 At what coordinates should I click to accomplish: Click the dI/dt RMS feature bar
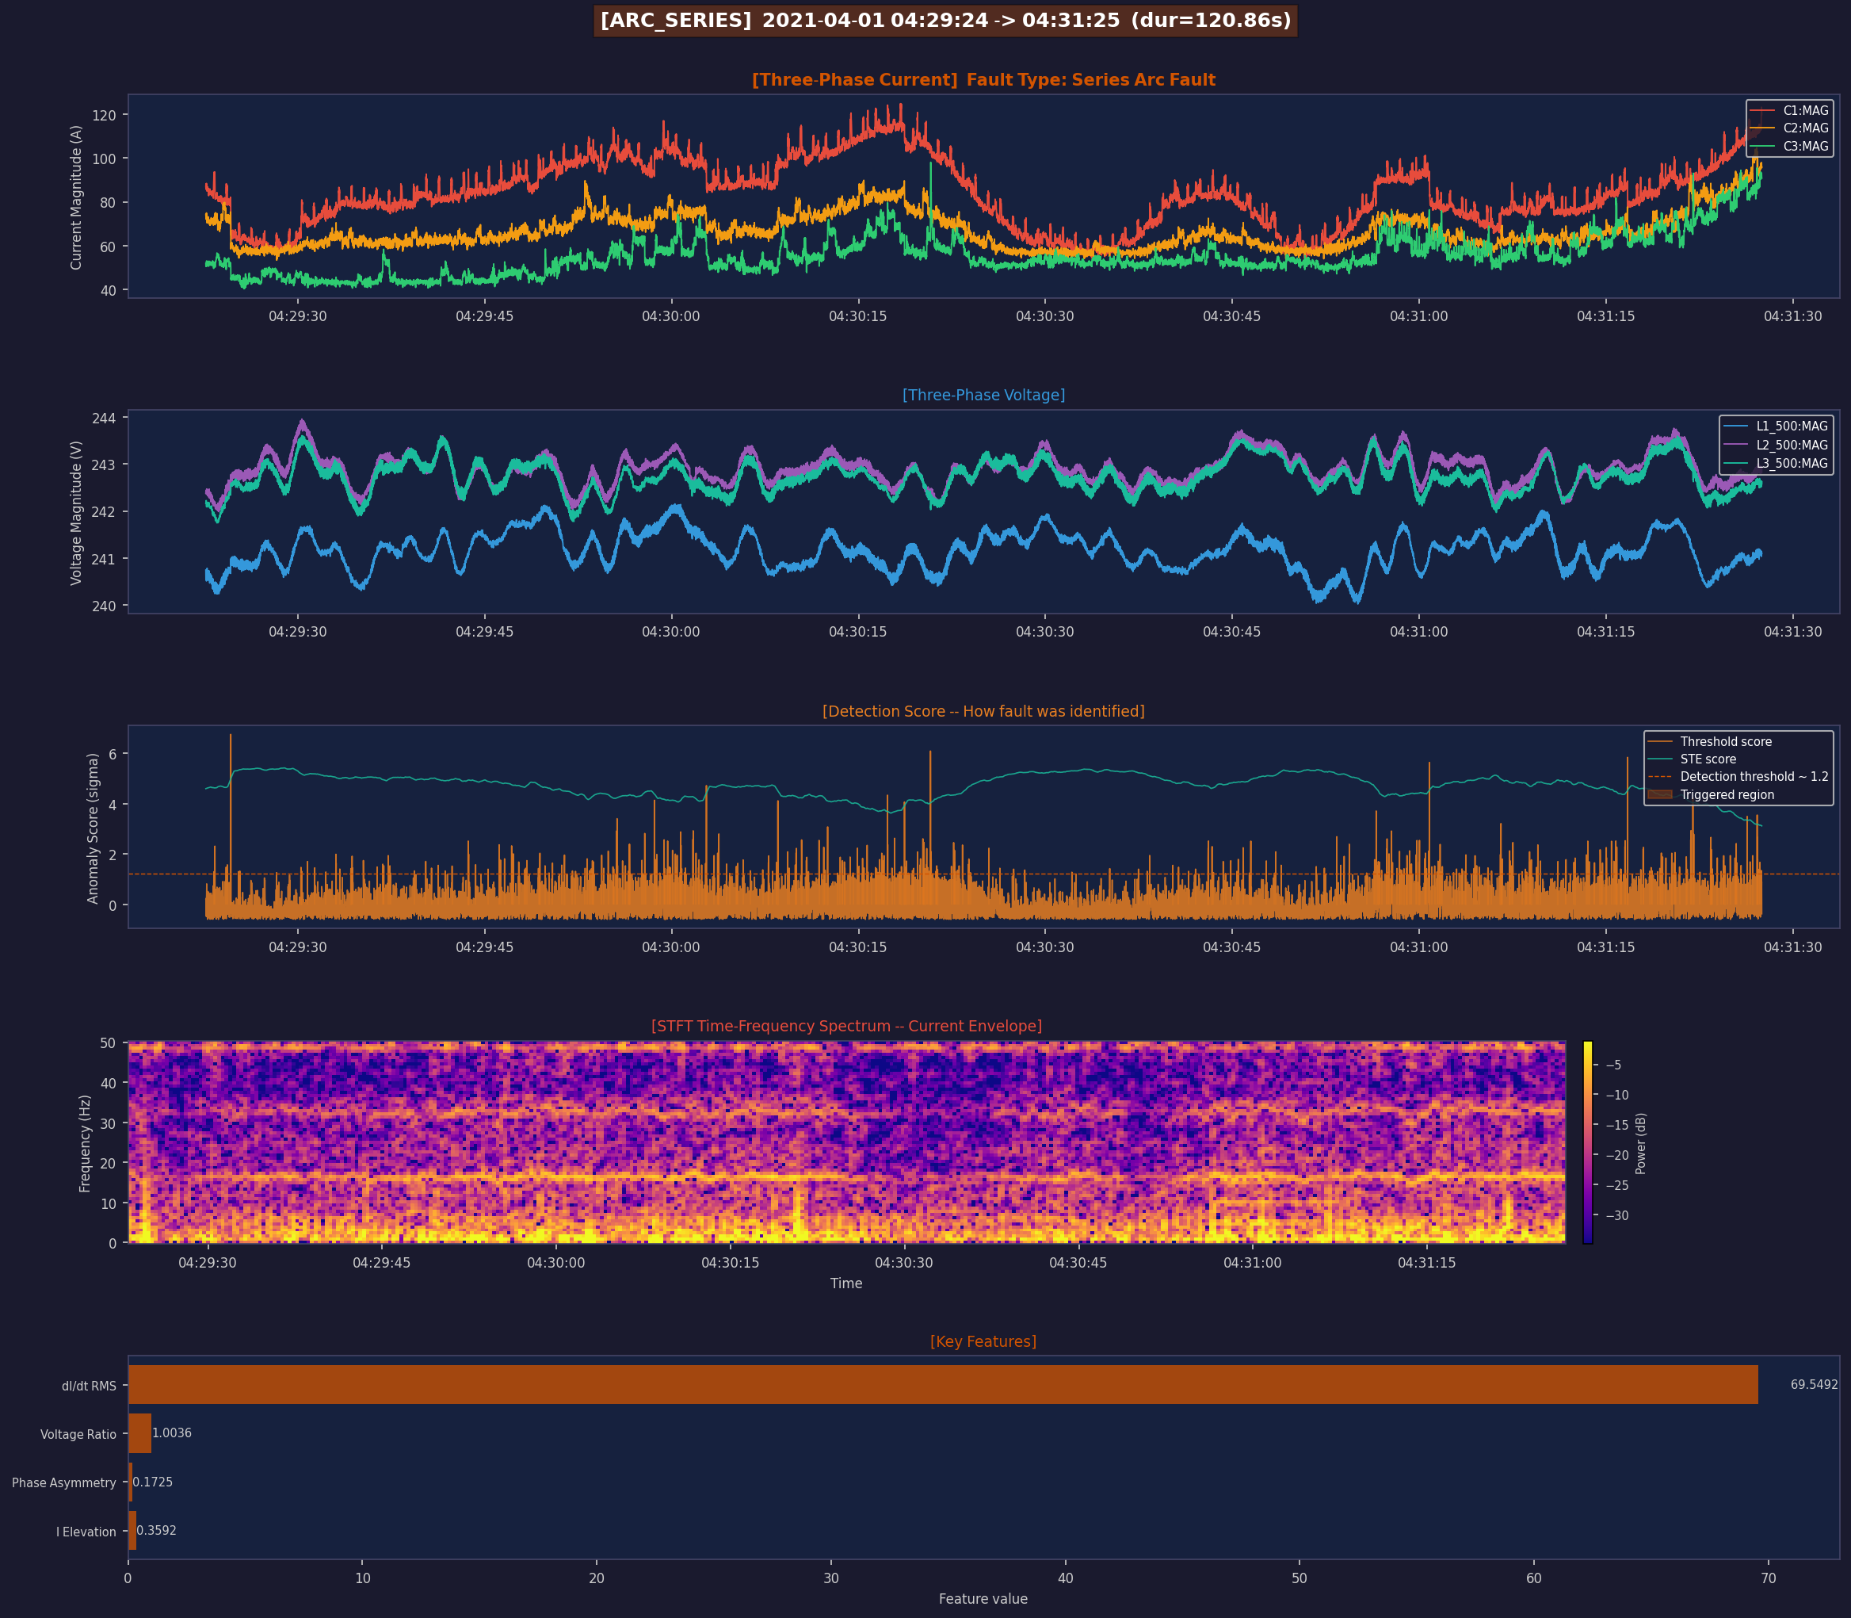(x=942, y=1384)
